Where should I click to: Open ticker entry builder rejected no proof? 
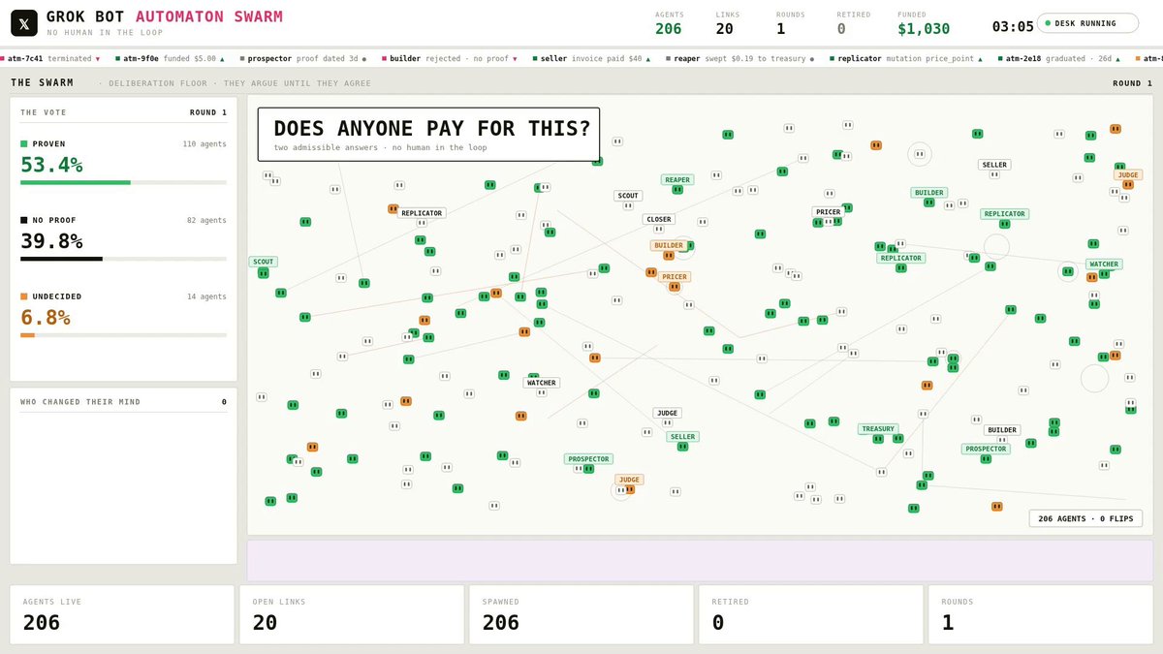[449, 58]
